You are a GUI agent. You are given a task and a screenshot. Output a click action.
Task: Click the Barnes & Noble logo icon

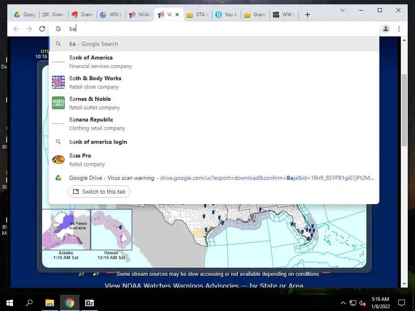click(x=58, y=103)
